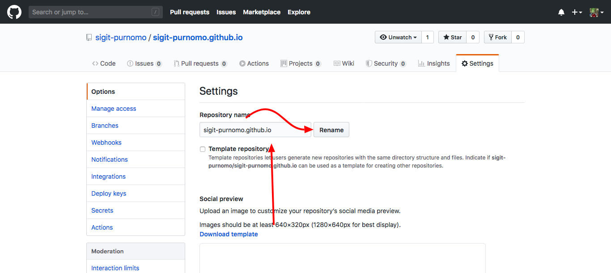
Task: Open the watchers count 1
Action: pos(427,37)
